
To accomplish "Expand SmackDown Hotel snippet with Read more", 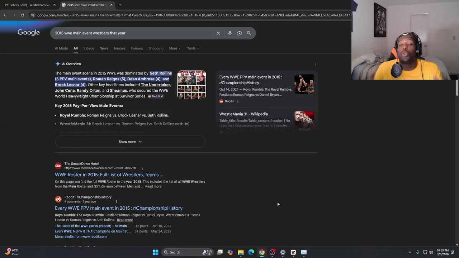I will point(153,186).
